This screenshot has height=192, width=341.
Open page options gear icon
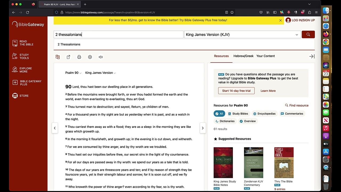click(x=90, y=57)
